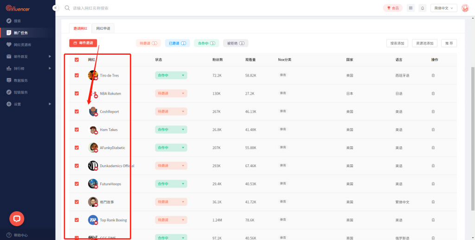The width and height of the screenshot is (475, 240).
Task: Collapse the sidebar with the arrow icon
Action: tap(56, 8)
